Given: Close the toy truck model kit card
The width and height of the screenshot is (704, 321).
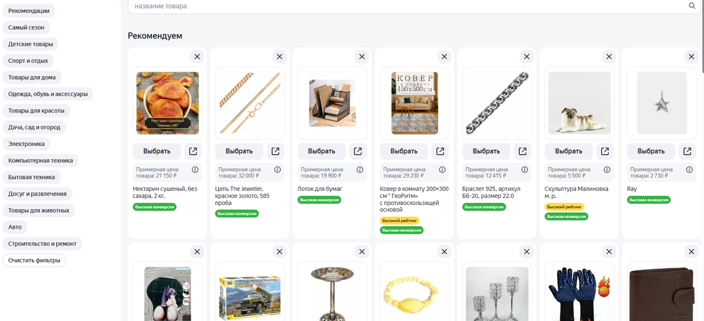Looking at the screenshot, I should [x=279, y=251].
